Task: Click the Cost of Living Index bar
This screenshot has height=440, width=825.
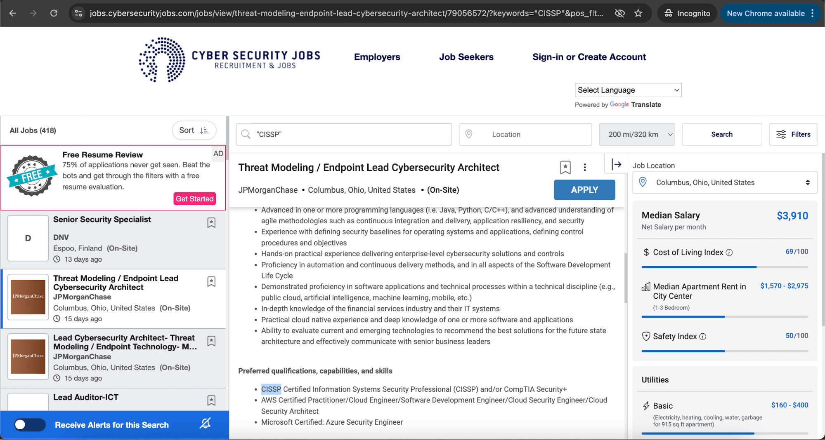Action: (x=725, y=267)
